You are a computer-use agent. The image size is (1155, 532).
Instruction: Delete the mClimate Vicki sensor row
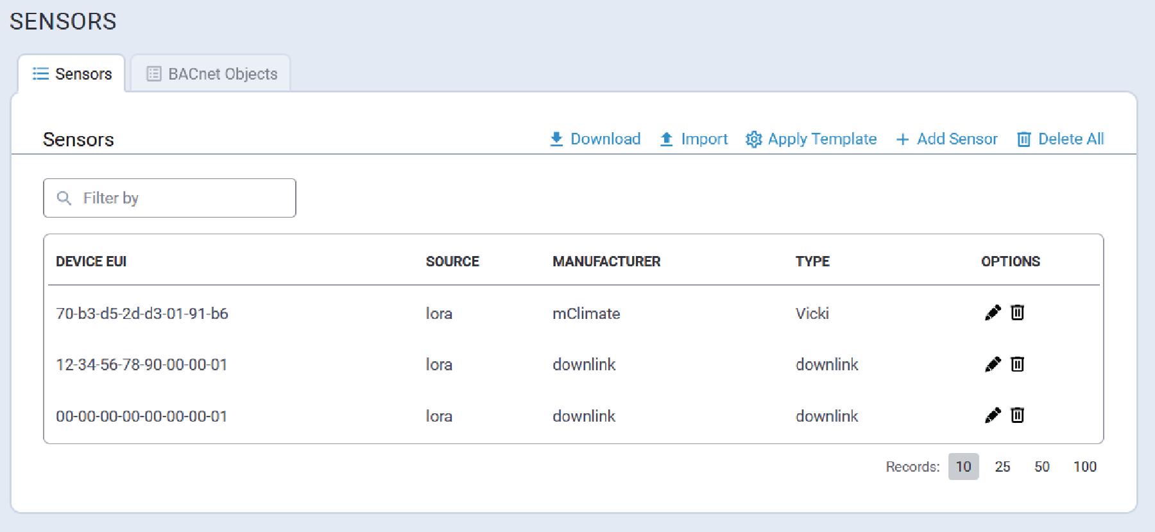tap(1017, 313)
